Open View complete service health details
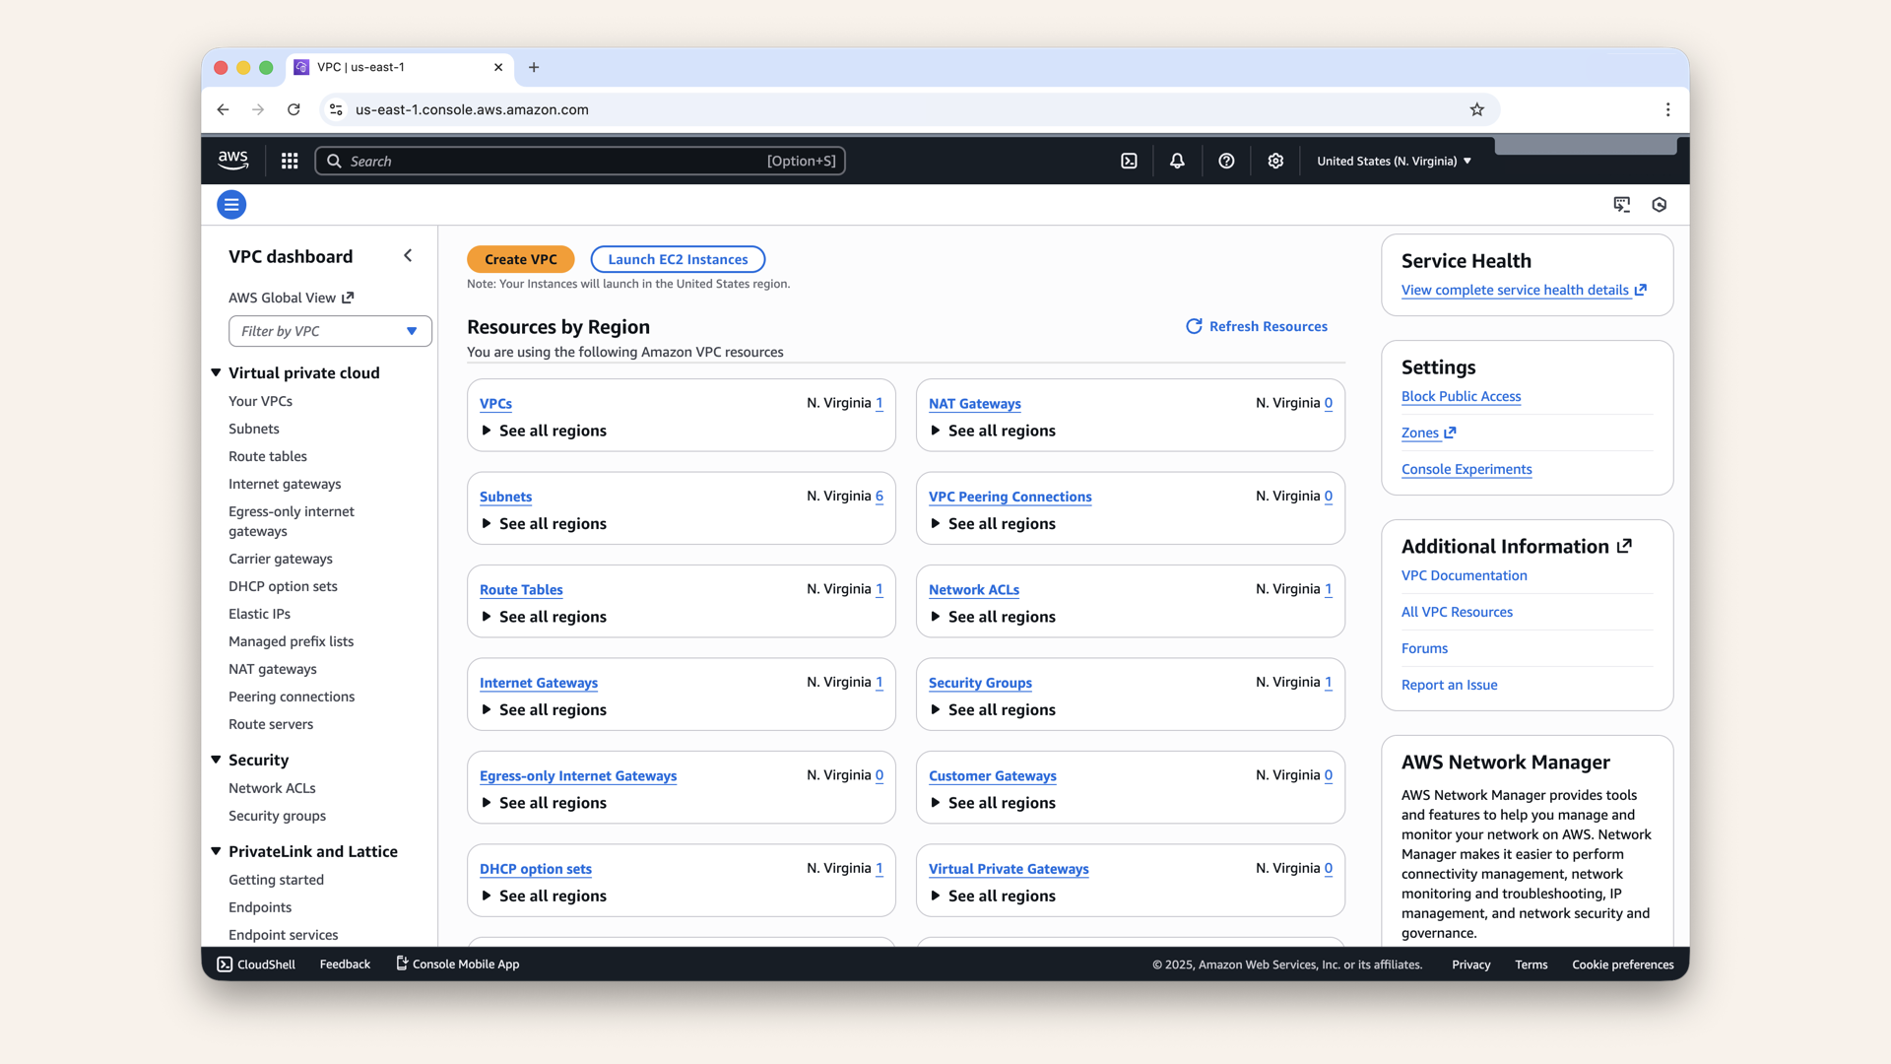 pyautogui.click(x=1517, y=290)
